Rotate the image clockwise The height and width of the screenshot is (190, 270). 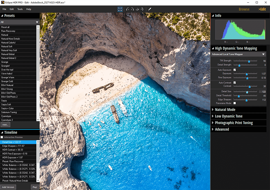click(132, 9)
